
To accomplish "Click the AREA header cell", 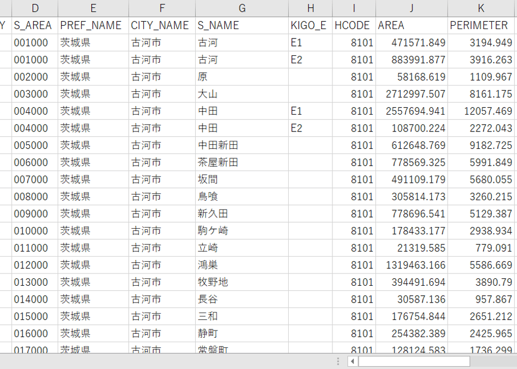I will tap(411, 25).
